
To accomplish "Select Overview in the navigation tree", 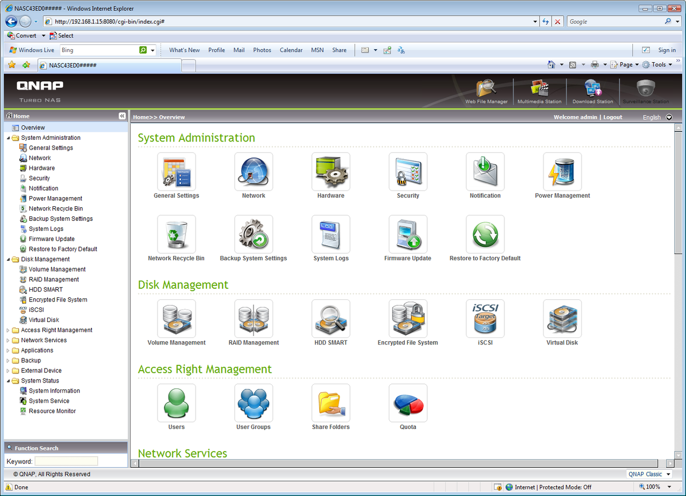I will point(33,127).
